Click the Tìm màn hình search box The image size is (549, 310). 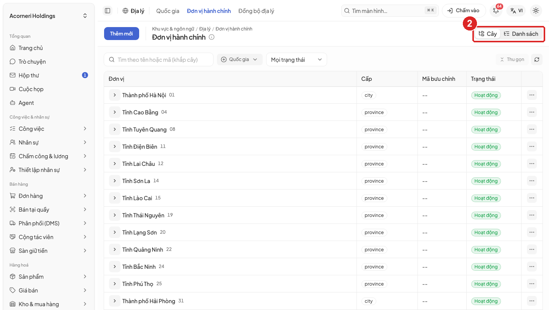pyautogui.click(x=390, y=11)
